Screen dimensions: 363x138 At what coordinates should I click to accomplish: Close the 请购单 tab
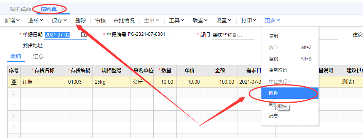coord(63,9)
